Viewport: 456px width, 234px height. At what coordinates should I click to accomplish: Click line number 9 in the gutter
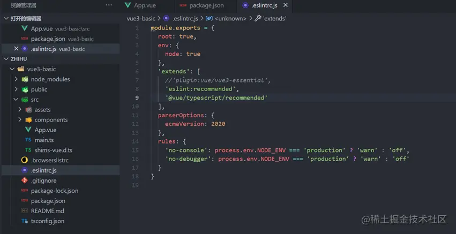[x=137, y=97]
